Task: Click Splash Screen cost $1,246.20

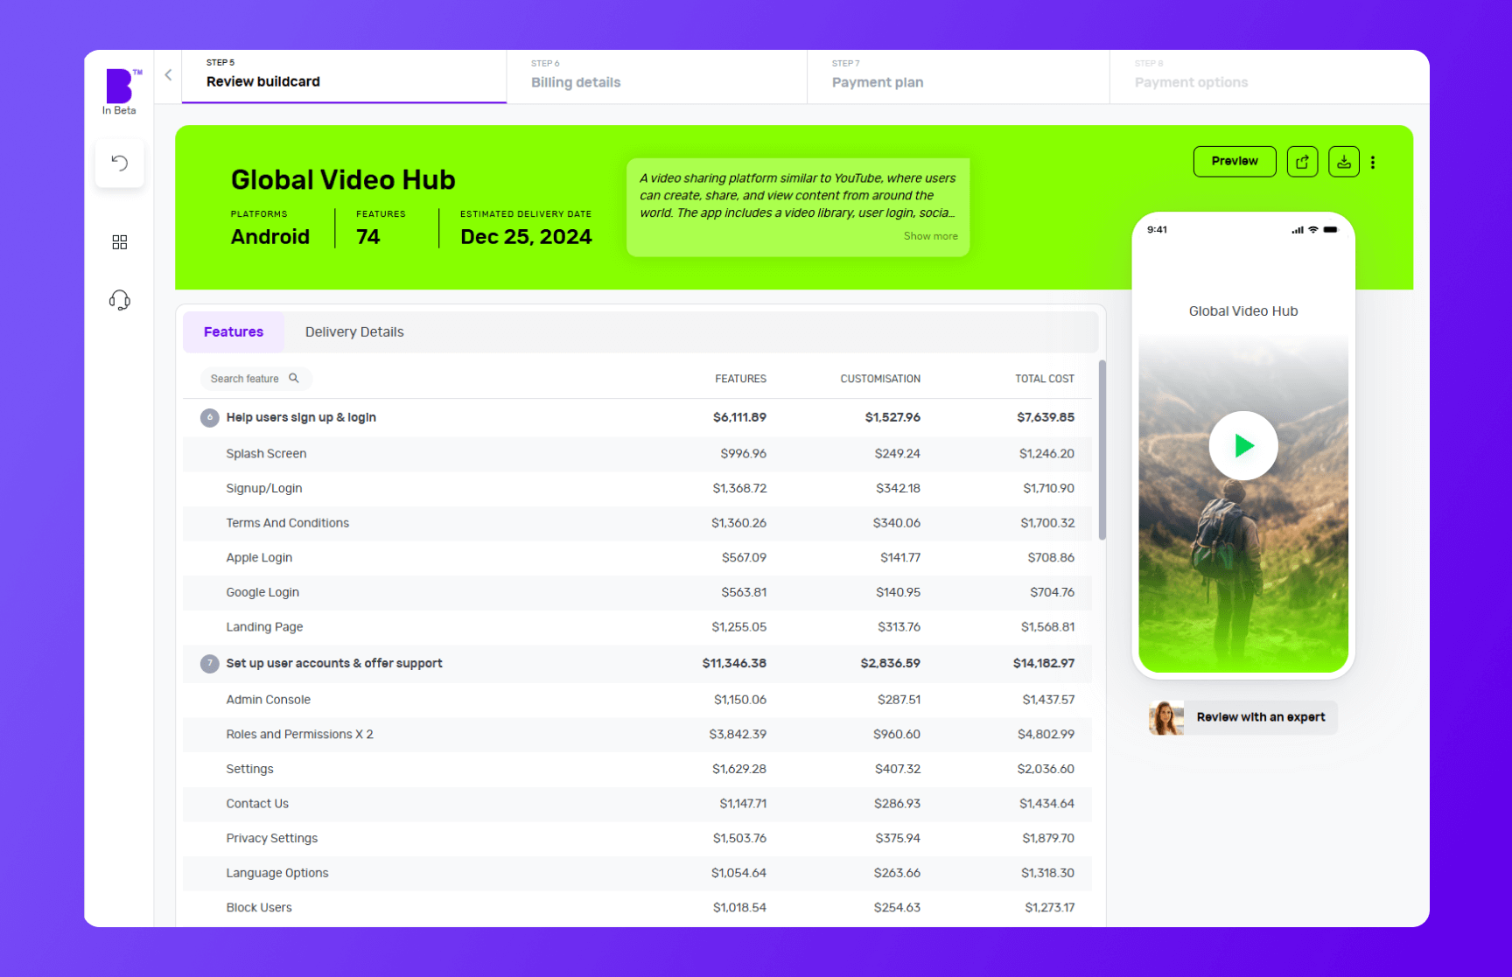Action: [1046, 454]
